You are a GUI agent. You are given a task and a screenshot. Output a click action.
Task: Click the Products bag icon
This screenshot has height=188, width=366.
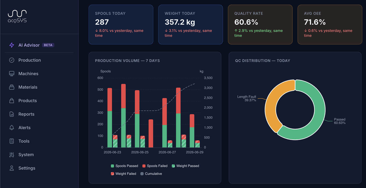click(x=12, y=101)
